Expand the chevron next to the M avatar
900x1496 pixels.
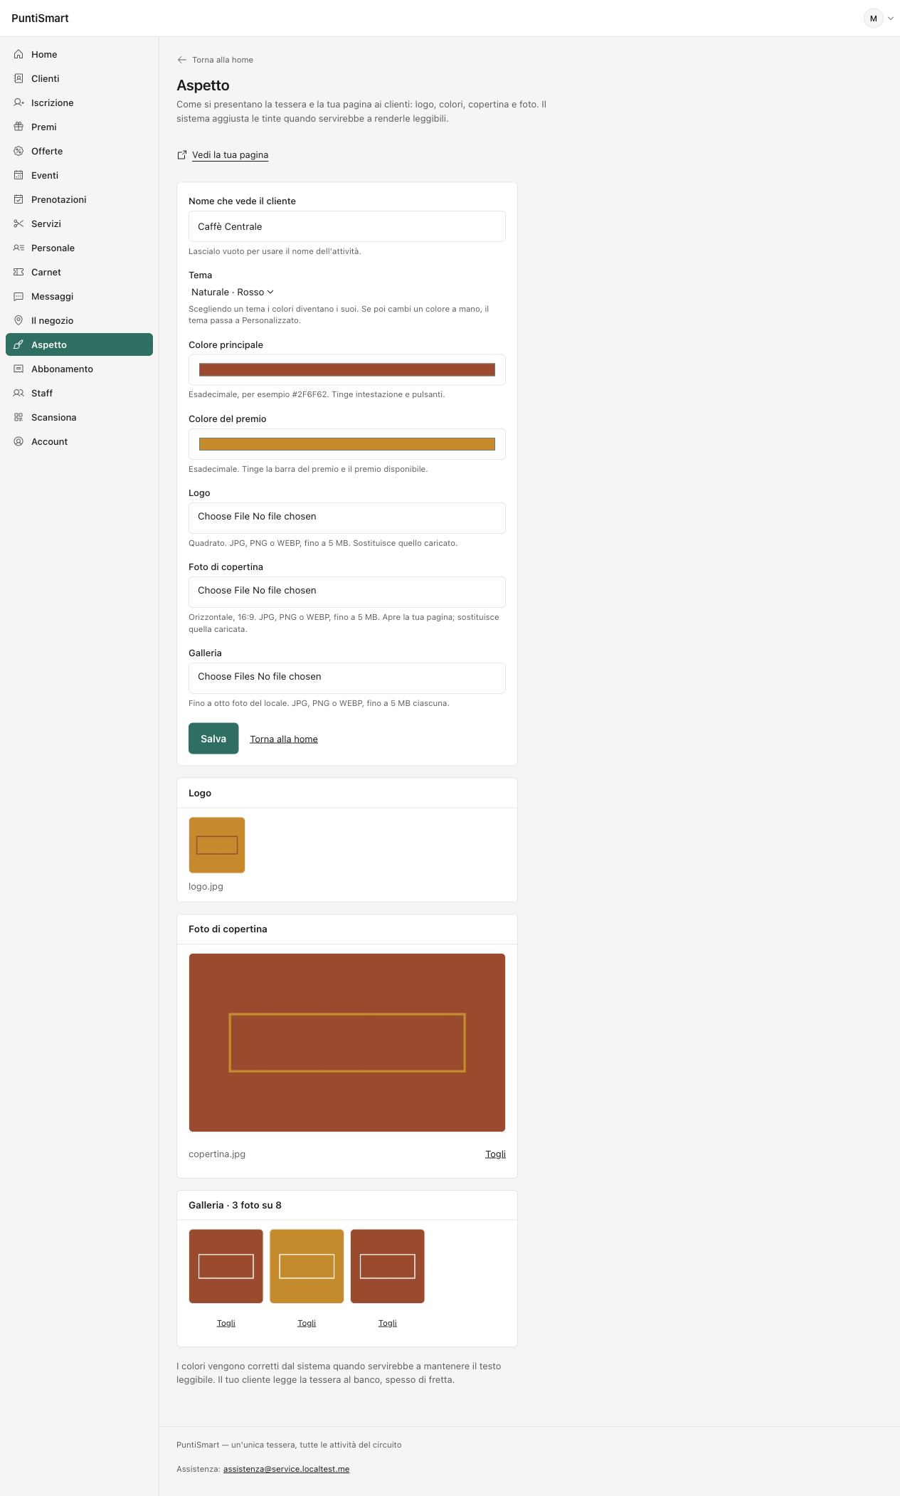[890, 19]
